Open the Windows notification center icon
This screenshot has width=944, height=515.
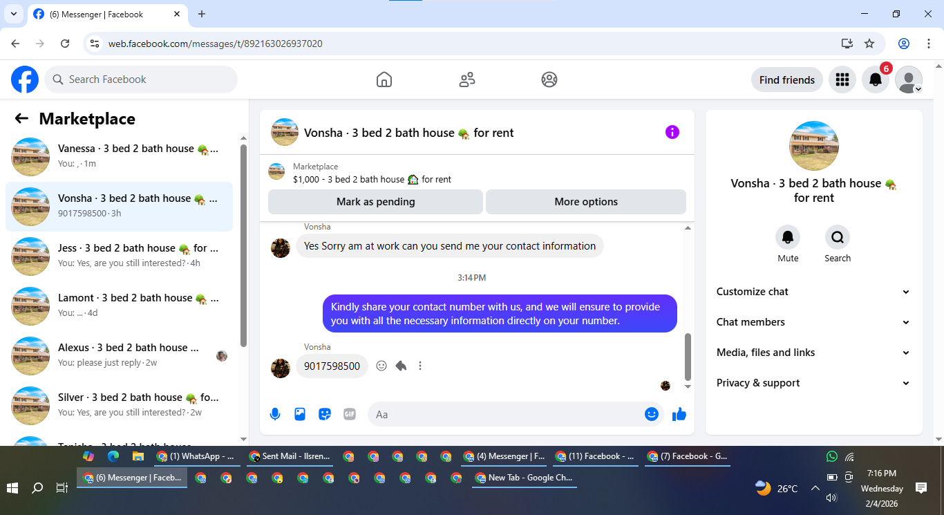pos(921,488)
